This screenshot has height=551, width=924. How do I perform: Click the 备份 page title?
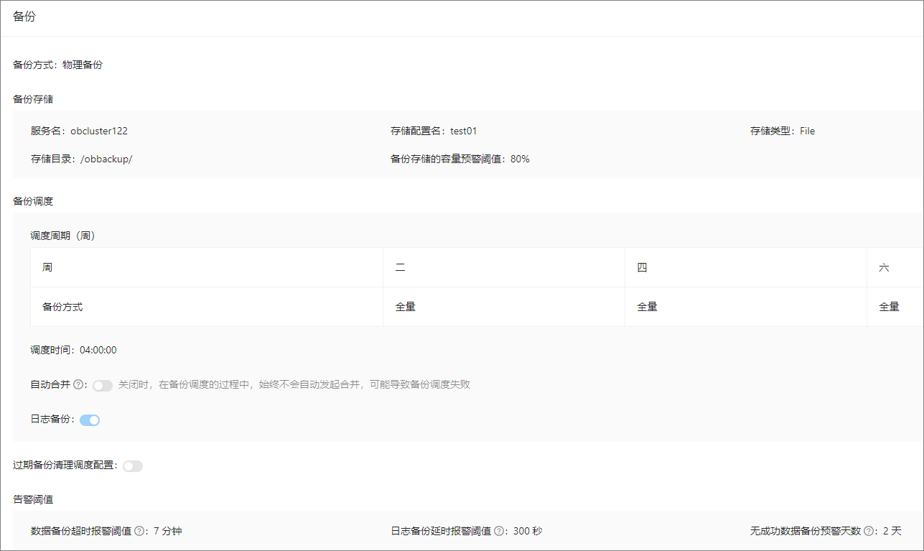pyautogui.click(x=24, y=17)
